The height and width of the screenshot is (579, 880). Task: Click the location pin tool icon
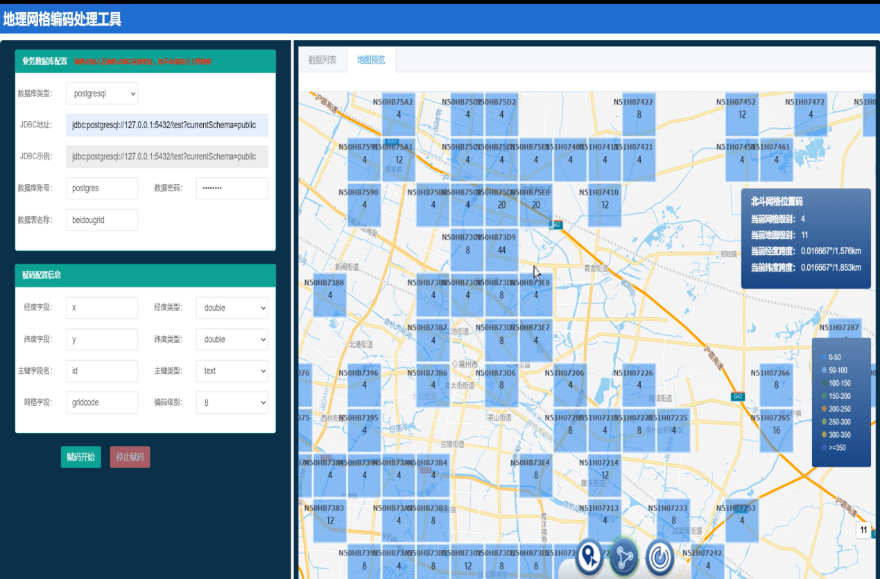[589, 555]
